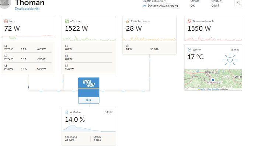Click the Netz grid meter icon
Viewport: 254px width, 146px height.
(x=6, y=21)
